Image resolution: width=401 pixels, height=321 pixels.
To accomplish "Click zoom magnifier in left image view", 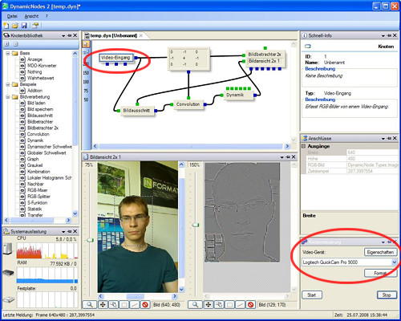I will (x=90, y=304).
